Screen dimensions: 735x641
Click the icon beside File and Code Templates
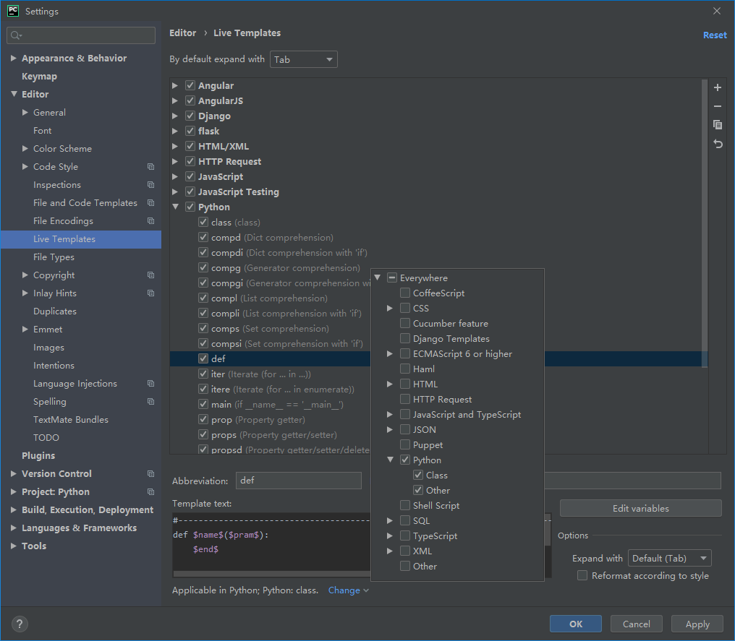(150, 203)
